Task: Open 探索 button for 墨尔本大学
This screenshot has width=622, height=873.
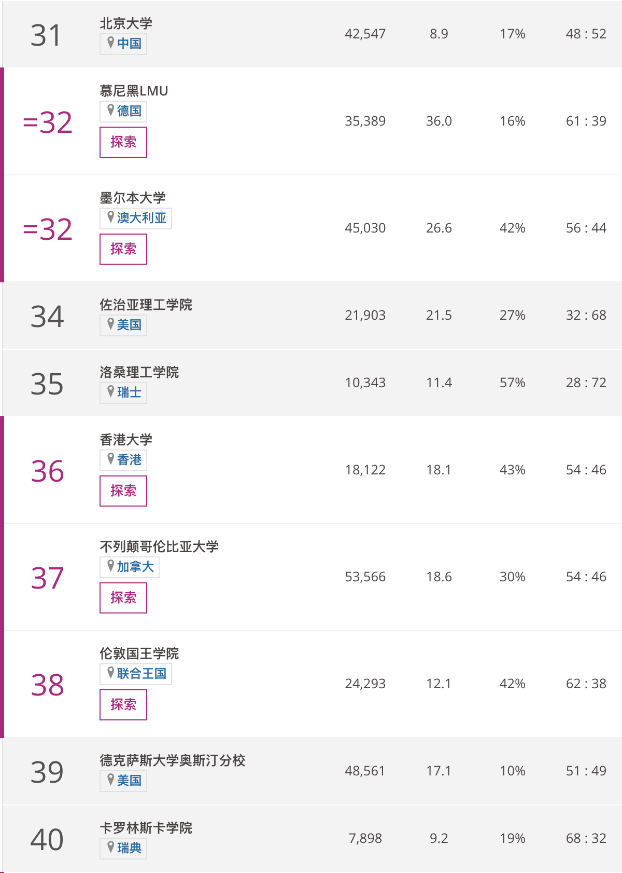Action: 123,249
